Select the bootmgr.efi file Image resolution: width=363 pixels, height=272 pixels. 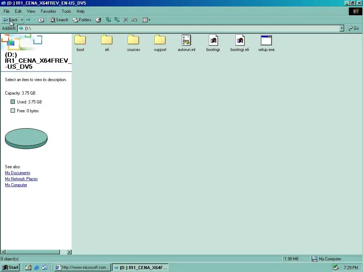tap(240, 43)
